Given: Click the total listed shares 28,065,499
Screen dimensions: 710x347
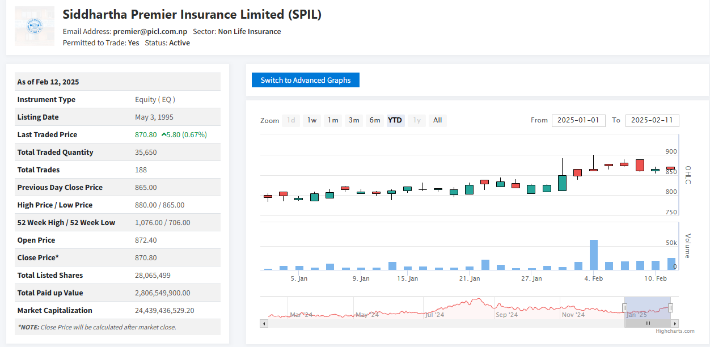Looking at the screenshot, I should pyautogui.click(x=153, y=276).
